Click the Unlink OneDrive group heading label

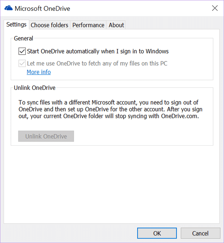click(35, 88)
